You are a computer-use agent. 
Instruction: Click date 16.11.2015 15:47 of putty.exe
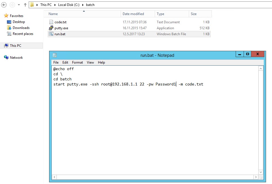click(x=135, y=28)
